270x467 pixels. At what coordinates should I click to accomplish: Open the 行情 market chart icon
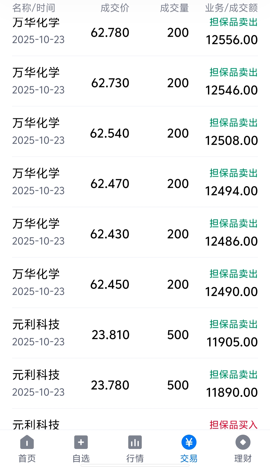135,442
